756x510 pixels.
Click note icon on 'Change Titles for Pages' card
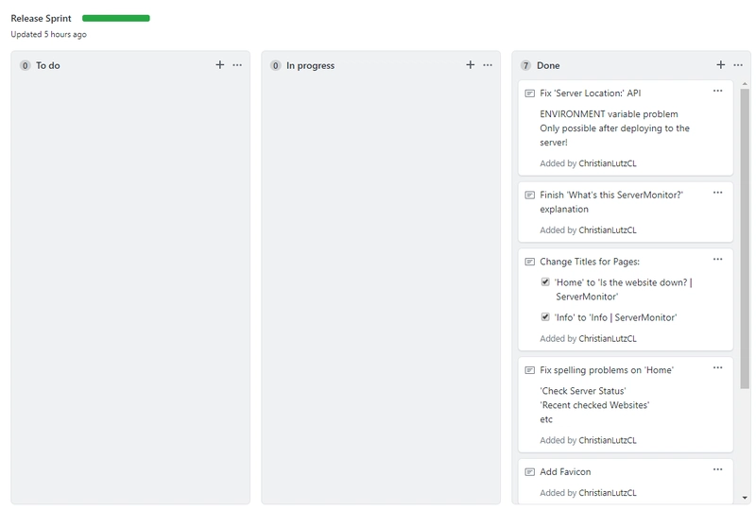(x=529, y=262)
